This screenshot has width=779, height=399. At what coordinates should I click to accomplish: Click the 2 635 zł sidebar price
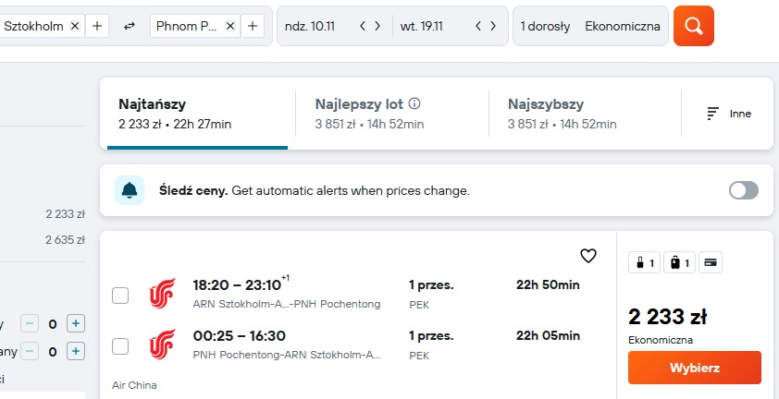pos(65,240)
